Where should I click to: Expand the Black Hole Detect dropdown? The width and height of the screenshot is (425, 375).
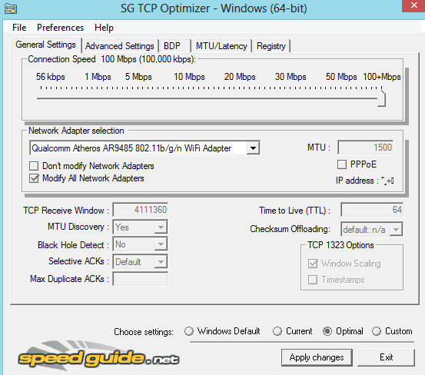tap(161, 244)
